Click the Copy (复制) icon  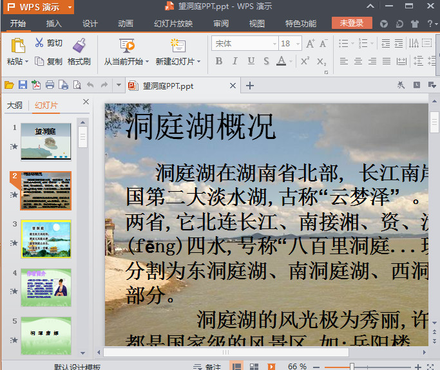pyautogui.click(x=40, y=62)
